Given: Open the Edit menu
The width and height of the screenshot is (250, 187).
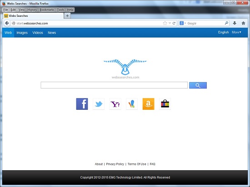Looking at the screenshot, I should click(13, 10).
